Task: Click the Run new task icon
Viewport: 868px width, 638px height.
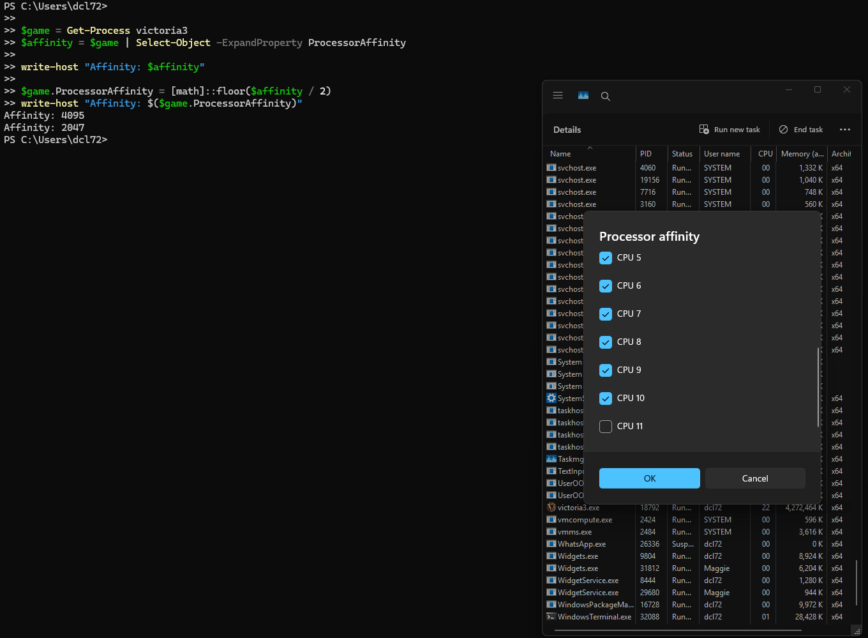Action: pos(704,130)
